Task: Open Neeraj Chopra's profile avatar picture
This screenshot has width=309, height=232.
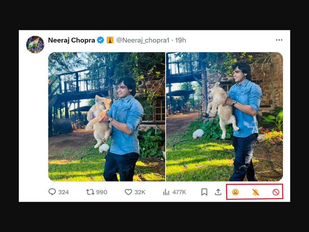Action: [35, 44]
